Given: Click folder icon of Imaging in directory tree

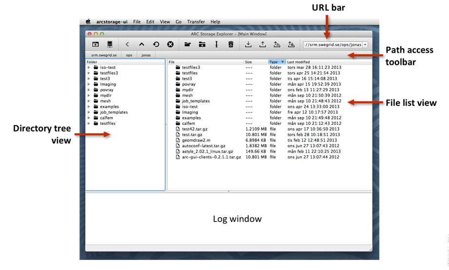Looking at the screenshot, I should click(x=96, y=84).
